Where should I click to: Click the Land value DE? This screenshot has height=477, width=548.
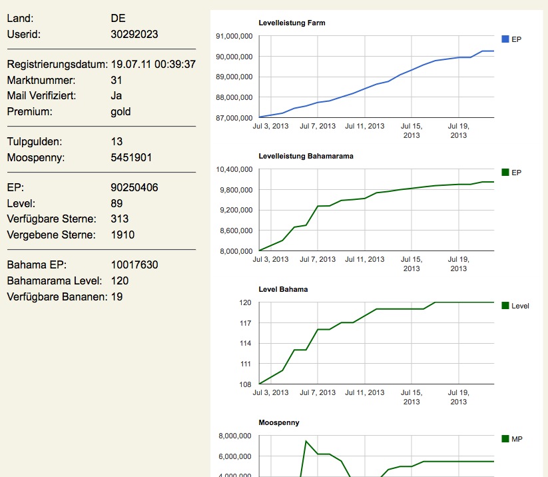click(x=118, y=18)
